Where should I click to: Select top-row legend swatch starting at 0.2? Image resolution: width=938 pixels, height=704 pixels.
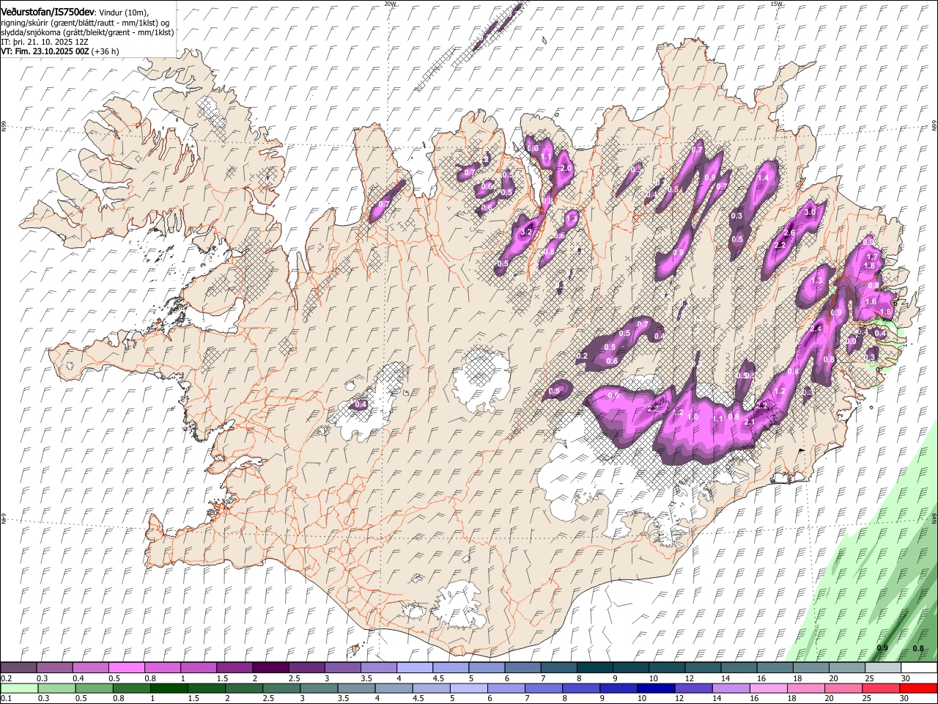coord(19,667)
